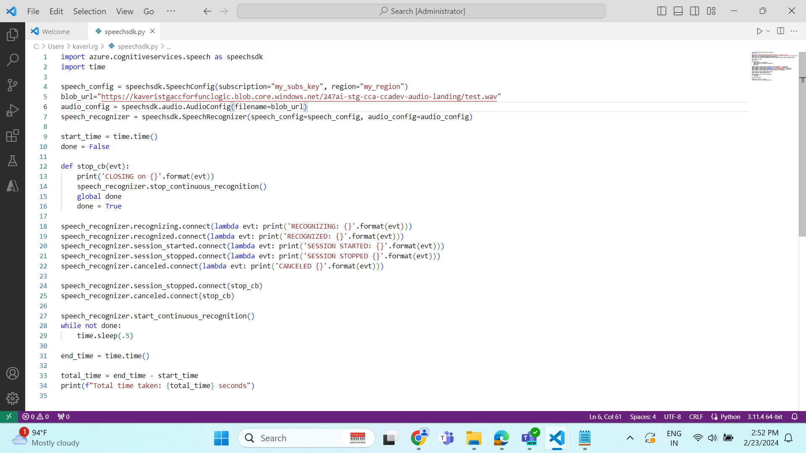Click the Windows taskbar Search box
Screen dimensions: 806x453
click(x=306, y=438)
